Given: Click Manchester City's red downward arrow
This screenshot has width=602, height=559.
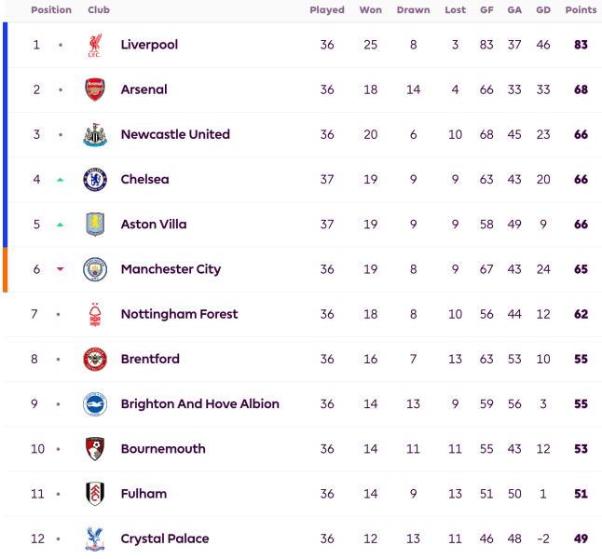Looking at the screenshot, I should coord(60,269).
